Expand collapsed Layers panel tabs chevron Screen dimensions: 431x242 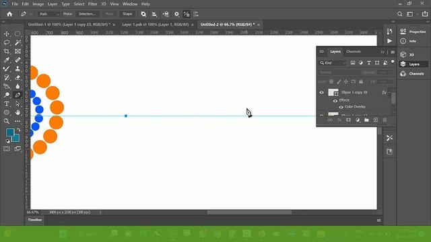(x=383, y=52)
